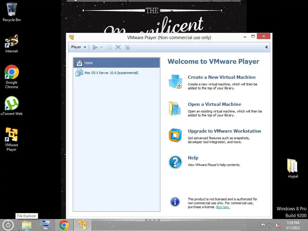308x231 pixels.
Task: Click the blue information icon near license notice
Action: [x=175, y=202]
